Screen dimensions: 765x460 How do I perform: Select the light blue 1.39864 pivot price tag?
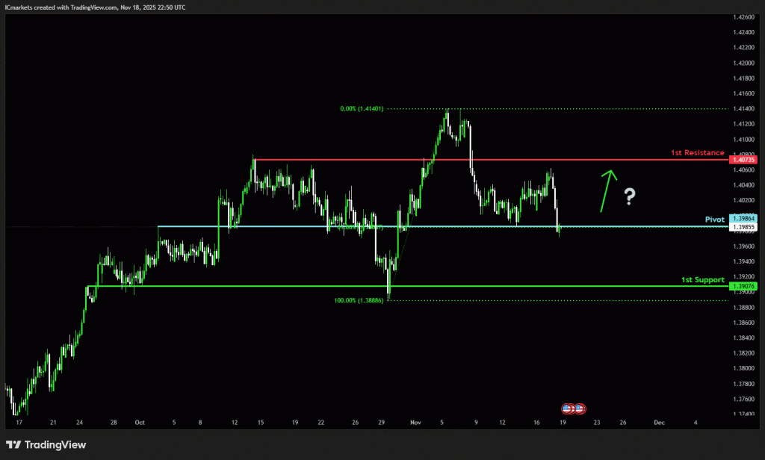(744, 219)
